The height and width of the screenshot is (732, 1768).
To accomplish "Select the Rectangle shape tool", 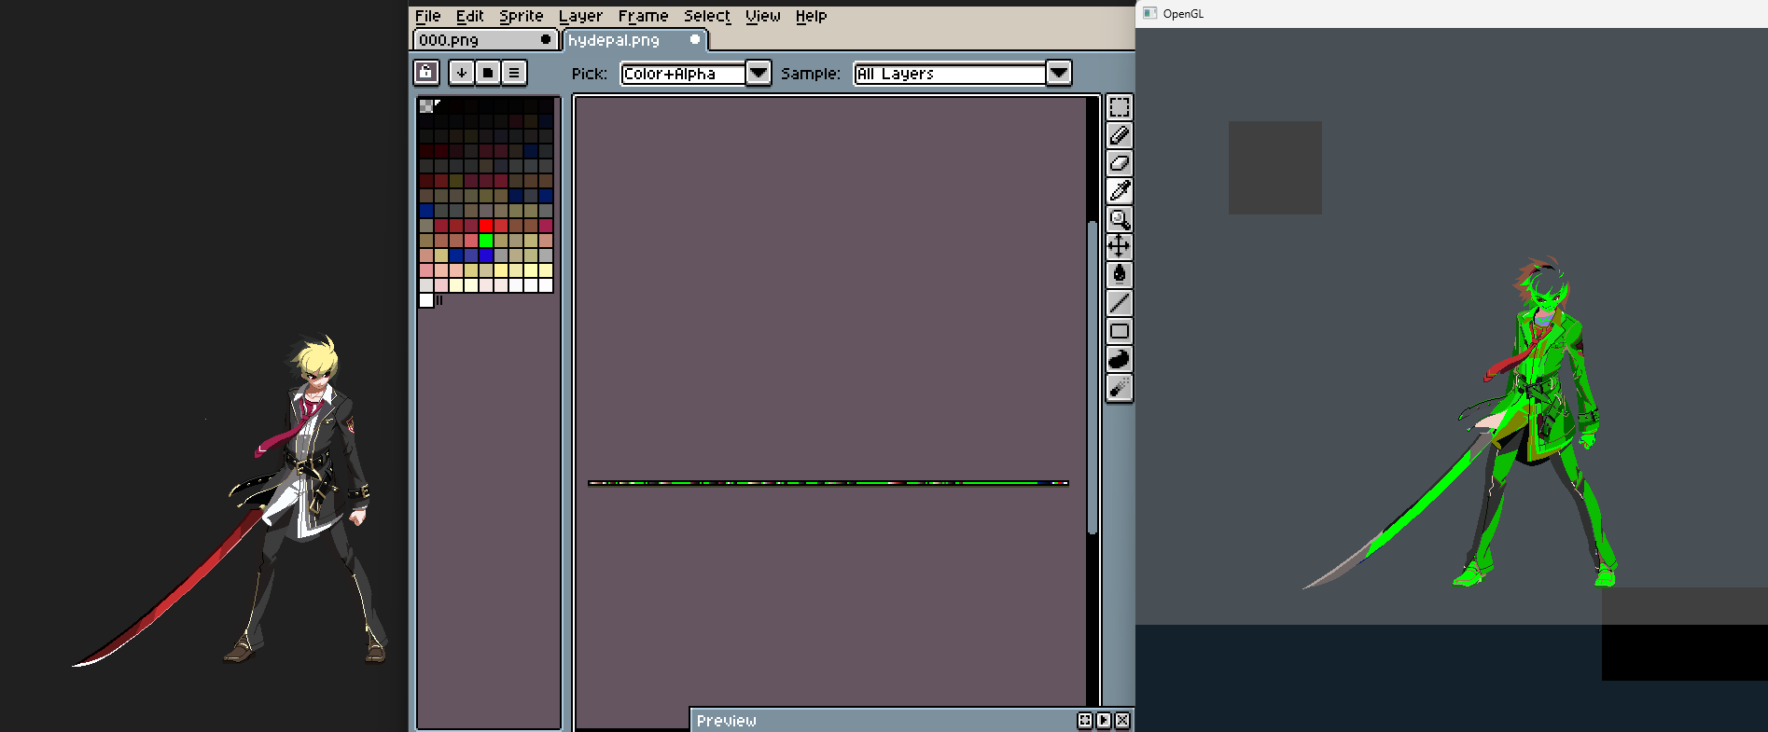I will [1120, 331].
